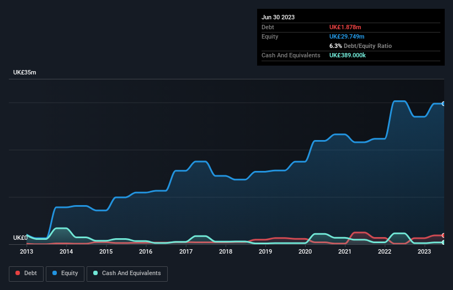Image resolution: width=453 pixels, height=290 pixels.
Task: Click the blue dot in Equity legend
Action: tap(55, 273)
